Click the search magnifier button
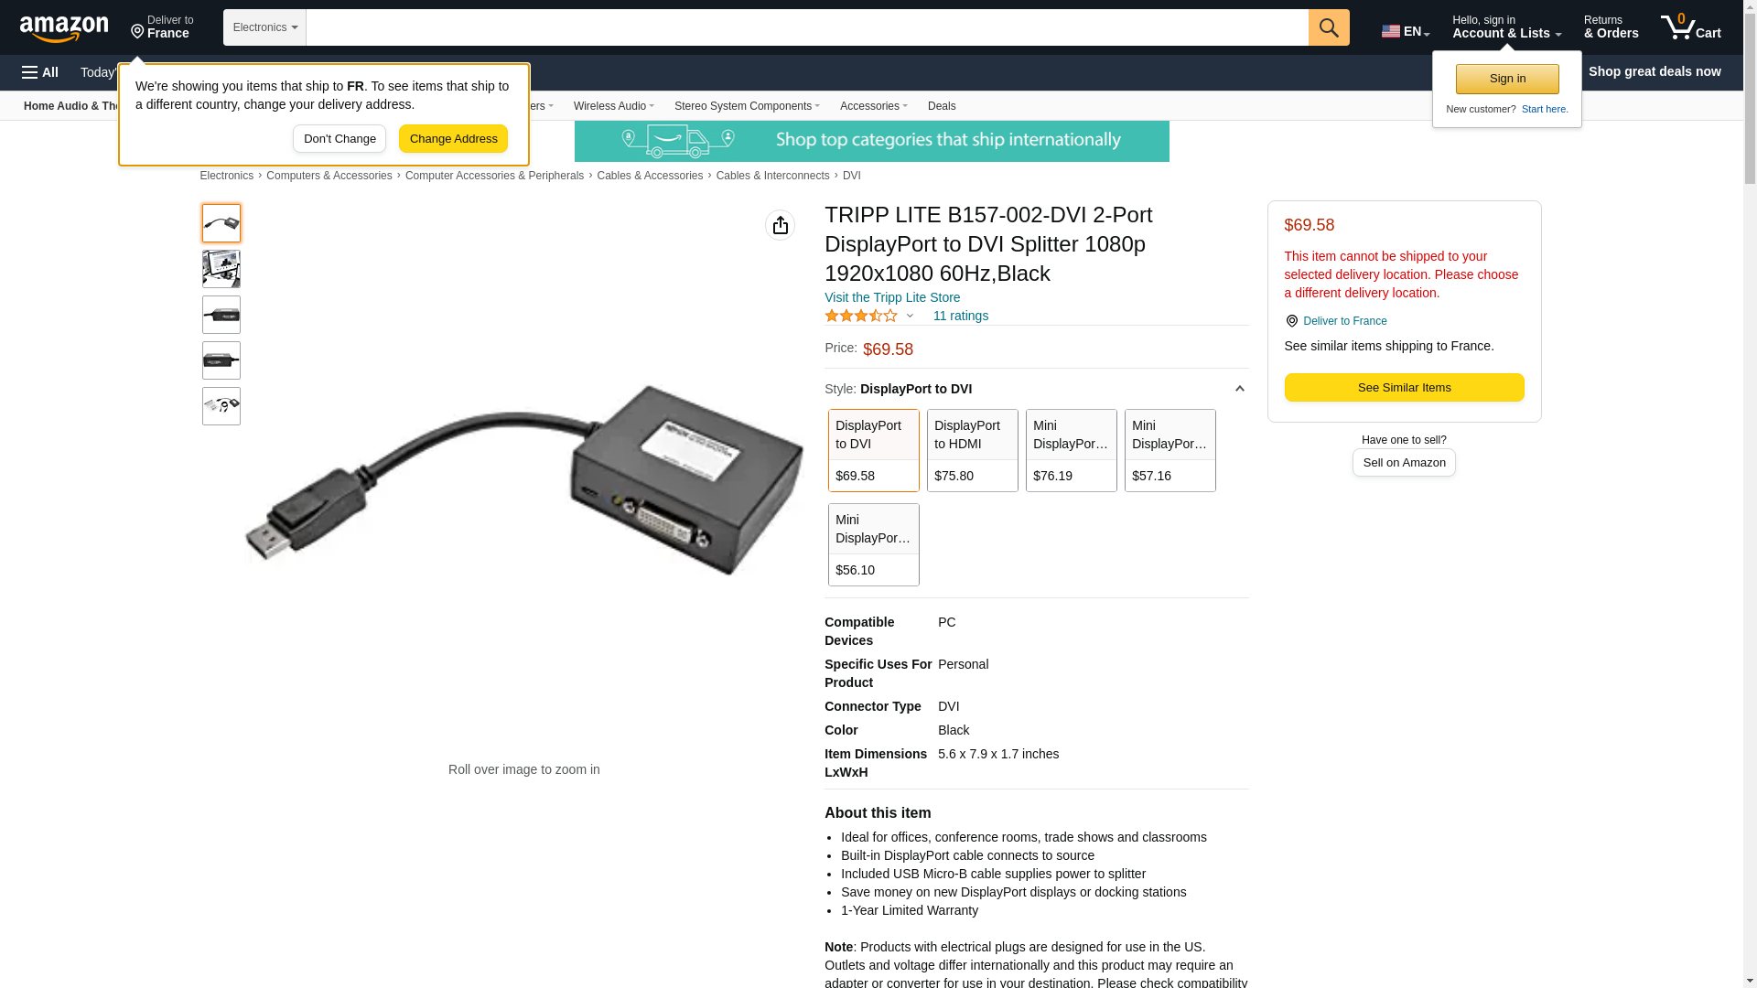 pyautogui.click(x=1329, y=27)
